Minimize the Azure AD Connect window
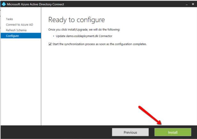 pyautogui.click(x=186, y=4)
